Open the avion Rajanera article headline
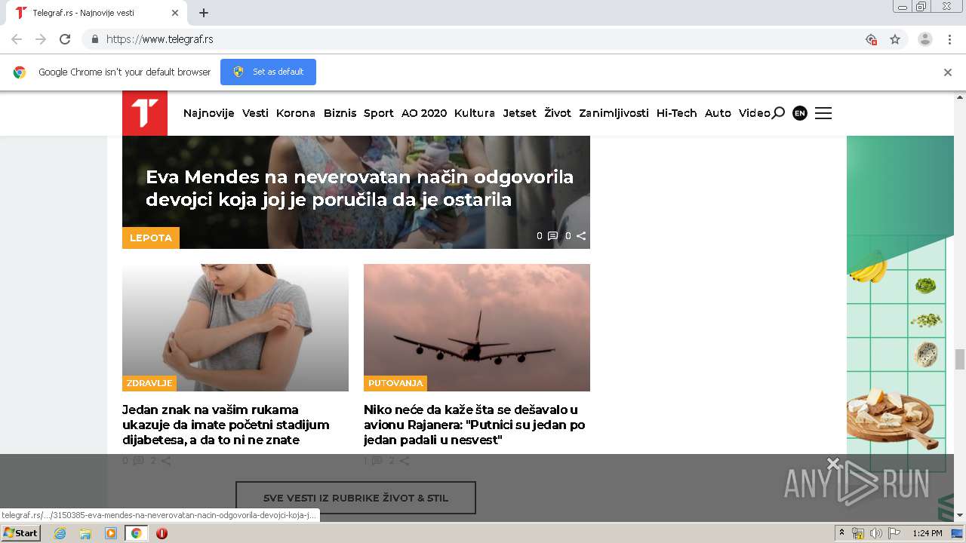Screen dimensions: 966x543 pyautogui.click(x=475, y=425)
